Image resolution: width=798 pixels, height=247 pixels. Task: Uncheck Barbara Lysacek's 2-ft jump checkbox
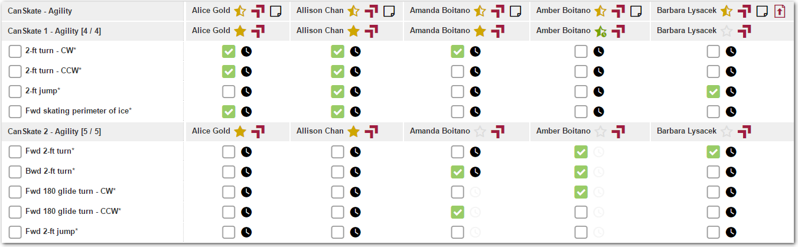click(x=714, y=92)
